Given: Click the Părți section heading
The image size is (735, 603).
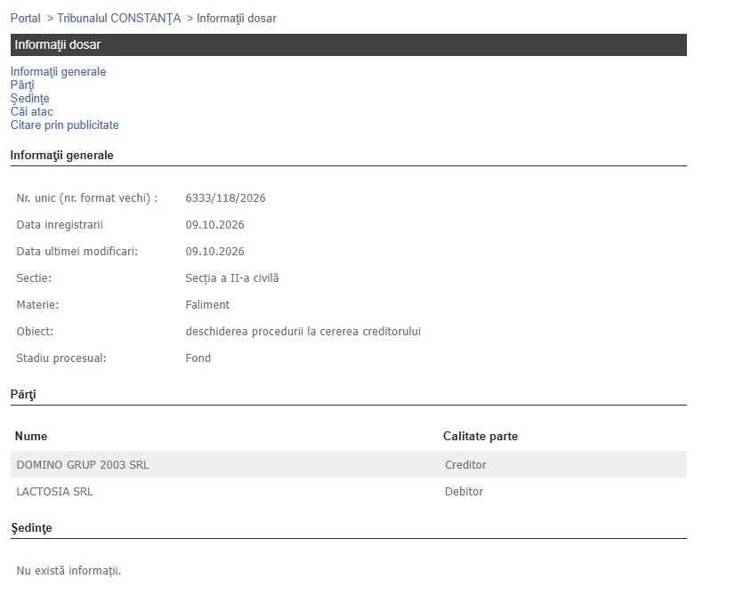Looking at the screenshot, I should [x=23, y=395].
